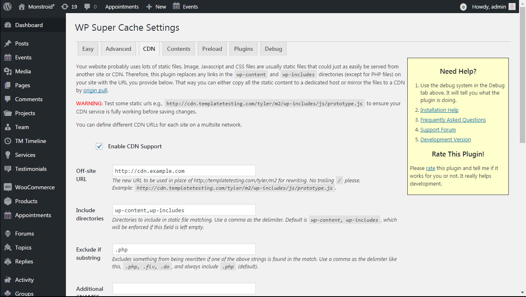526x297 pixels.
Task: Open the Monstroid² site home icon
Action: click(x=22, y=7)
